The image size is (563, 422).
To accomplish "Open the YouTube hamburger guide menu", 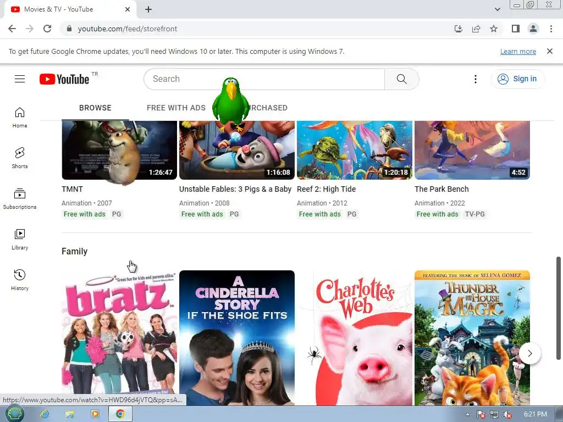I will click(x=20, y=79).
